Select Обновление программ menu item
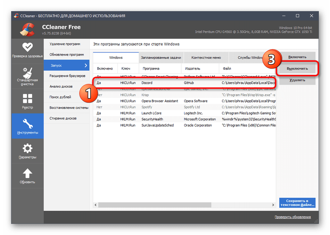330x235 pixels. (66, 55)
